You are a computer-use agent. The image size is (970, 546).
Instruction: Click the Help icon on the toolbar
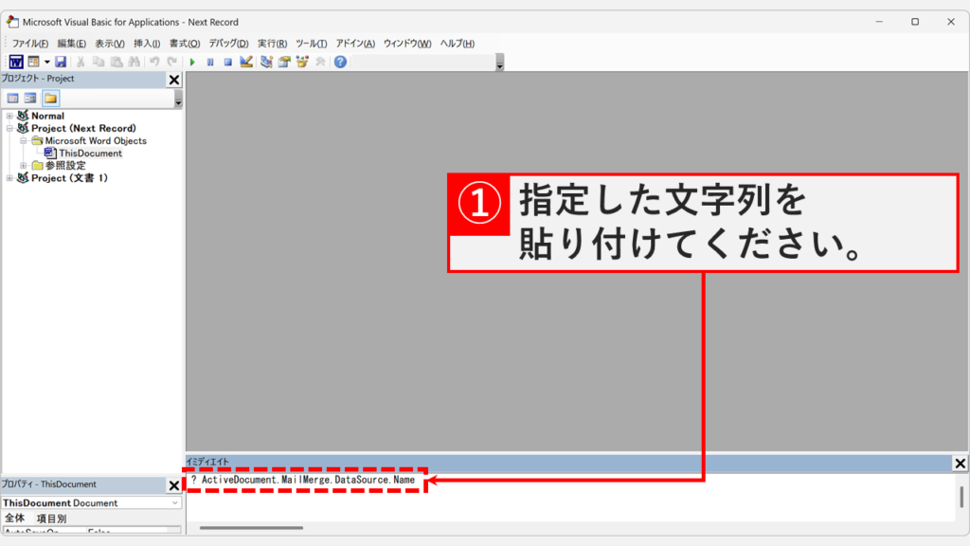click(x=338, y=62)
